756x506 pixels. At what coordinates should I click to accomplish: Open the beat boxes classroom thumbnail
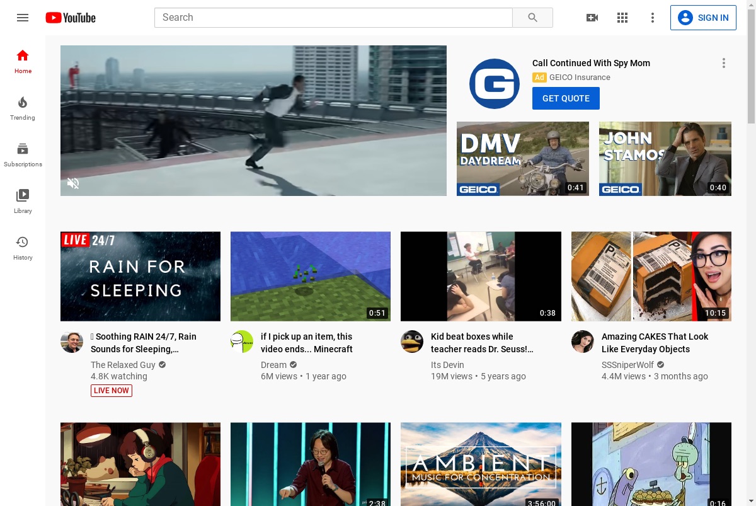pos(481,277)
